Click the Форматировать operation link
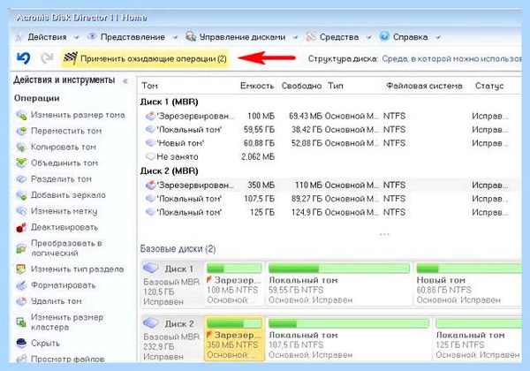The width and height of the screenshot is (530, 371). pos(64,285)
